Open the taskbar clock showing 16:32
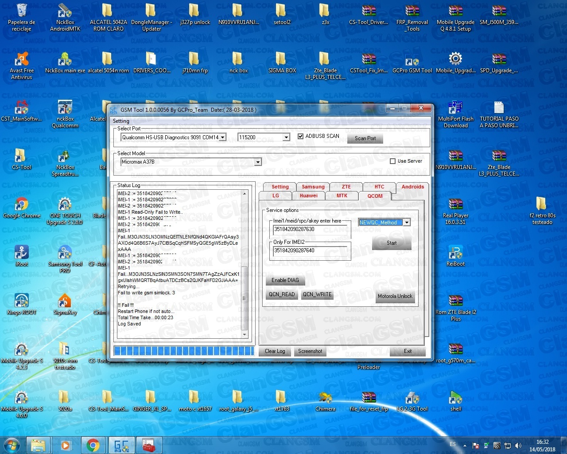Viewport: 567px width, 454px height. click(542, 445)
